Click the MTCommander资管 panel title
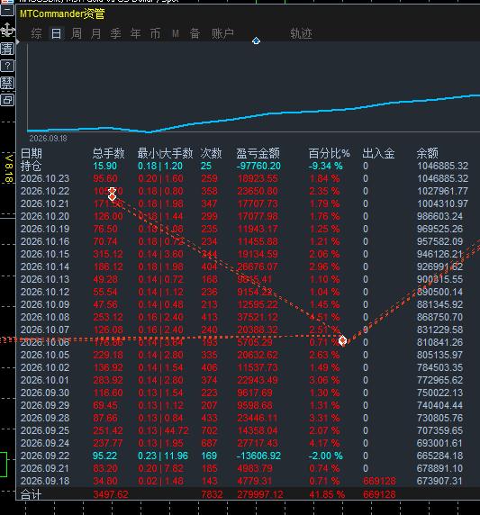The height and width of the screenshot is (515, 480). pyautogui.click(x=62, y=14)
